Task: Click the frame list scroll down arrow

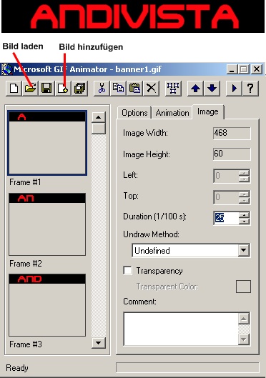Action: pos(99,342)
